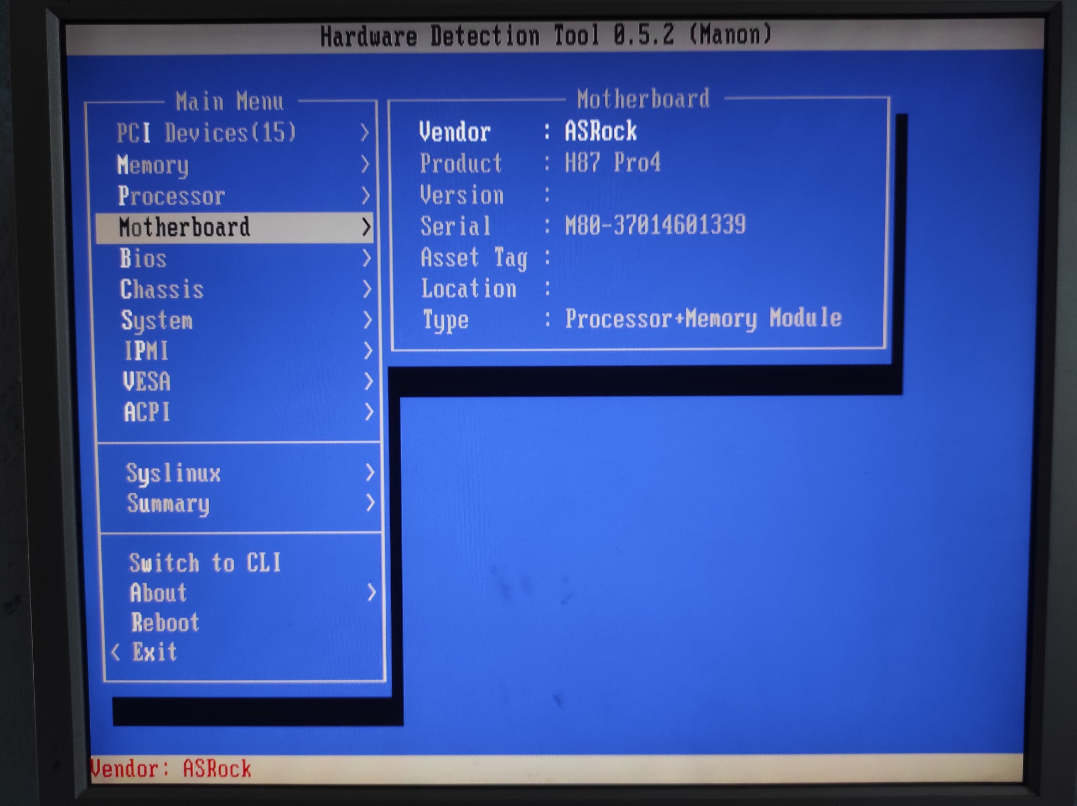Select the Summary menu item

pyautogui.click(x=168, y=504)
